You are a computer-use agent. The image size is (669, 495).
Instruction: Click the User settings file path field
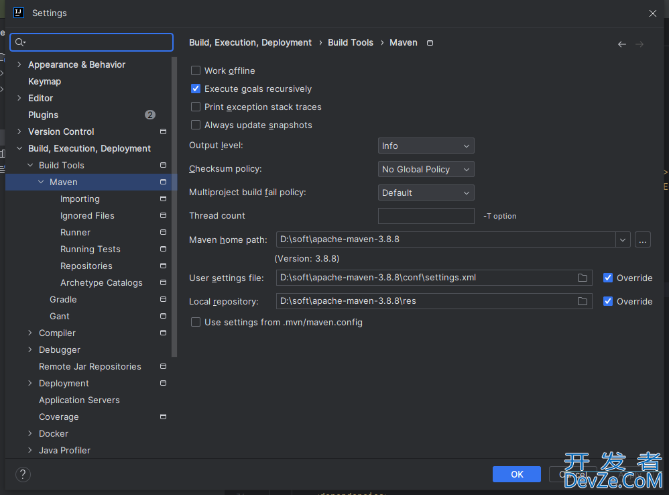coord(434,278)
